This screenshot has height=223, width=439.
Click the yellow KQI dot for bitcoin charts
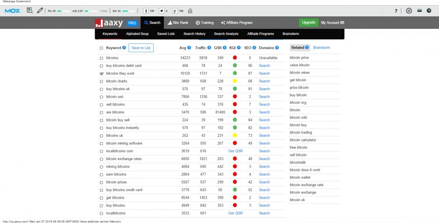tap(235, 81)
